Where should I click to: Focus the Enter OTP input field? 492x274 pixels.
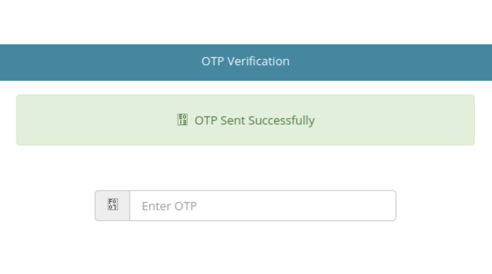click(263, 206)
